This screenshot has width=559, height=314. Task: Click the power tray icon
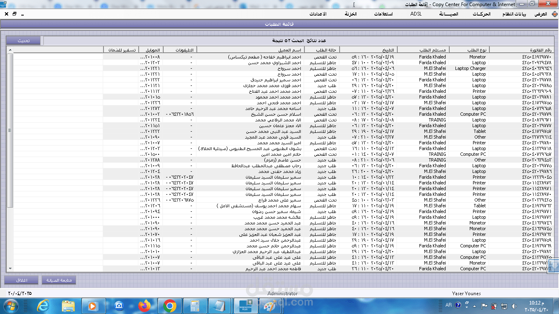(494, 305)
